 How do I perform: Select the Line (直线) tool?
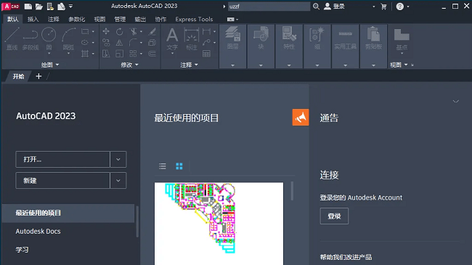point(12,39)
